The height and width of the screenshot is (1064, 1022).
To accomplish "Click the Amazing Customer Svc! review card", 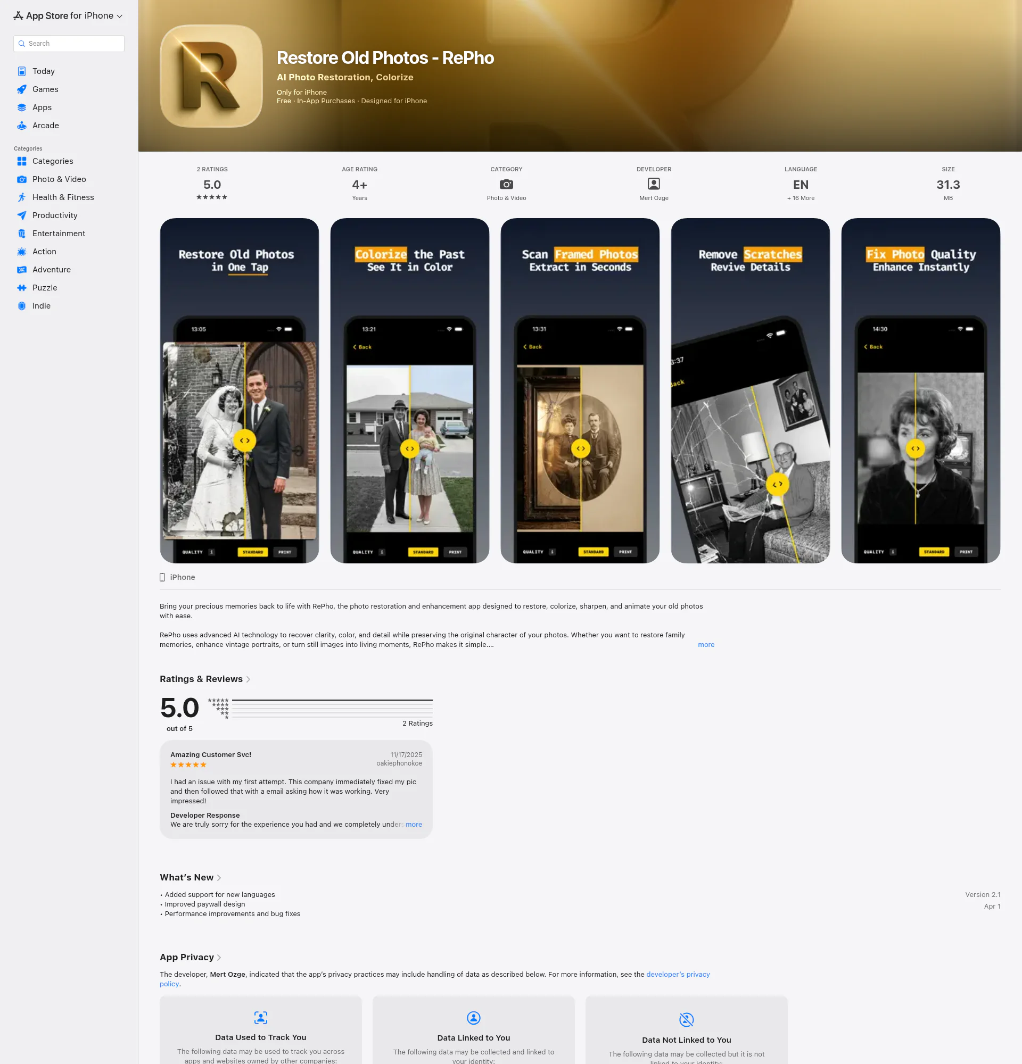I will tap(296, 789).
